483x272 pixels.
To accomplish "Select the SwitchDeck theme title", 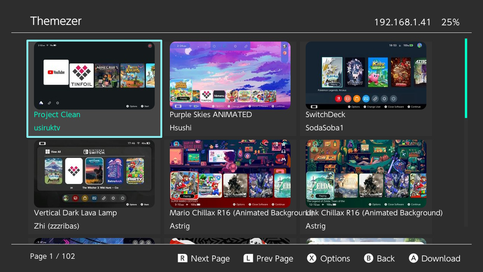I will (325, 114).
